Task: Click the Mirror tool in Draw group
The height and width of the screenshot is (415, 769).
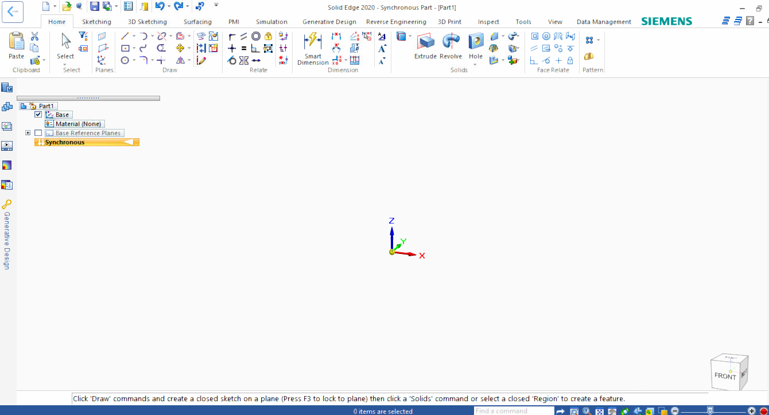Action: coord(180,60)
